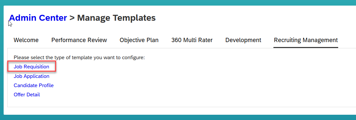The image size is (356, 120).
Task: Click the breadcrumb arrow separator after Admin Center
Action: 72,18
